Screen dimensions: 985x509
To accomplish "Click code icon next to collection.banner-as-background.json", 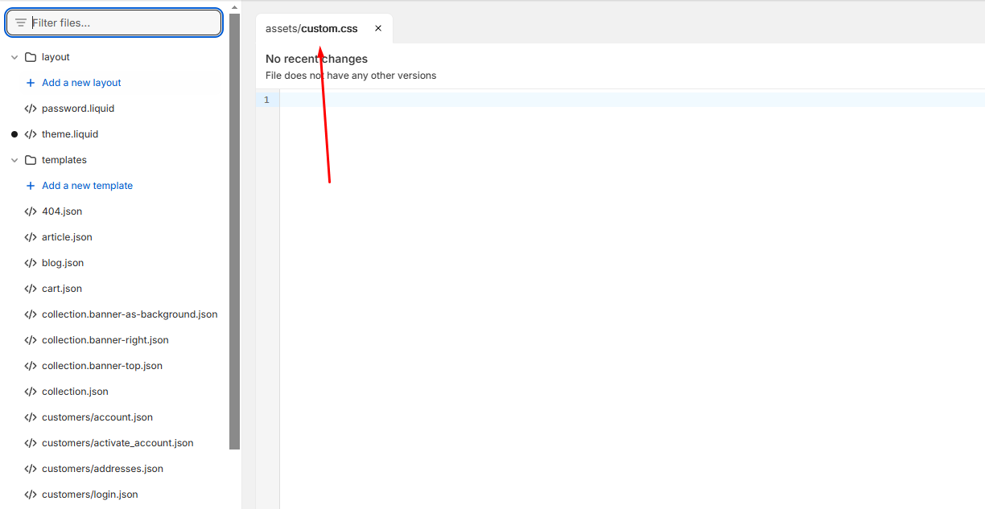I will coord(31,314).
